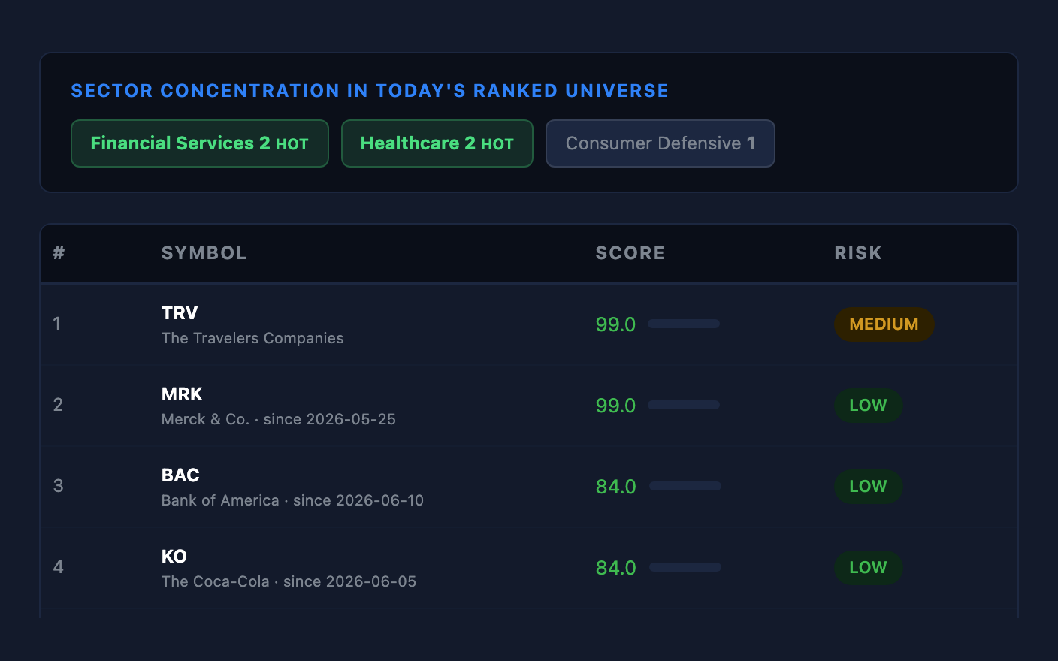The height and width of the screenshot is (661, 1058).
Task: Click Merck & Co. since 2026-05-25 text
Action: (279, 419)
